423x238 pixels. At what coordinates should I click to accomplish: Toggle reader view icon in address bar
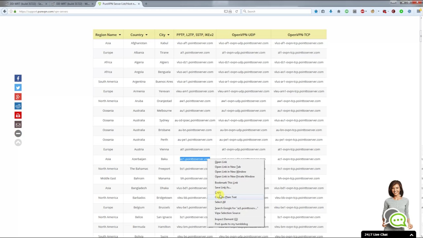tap(226, 11)
